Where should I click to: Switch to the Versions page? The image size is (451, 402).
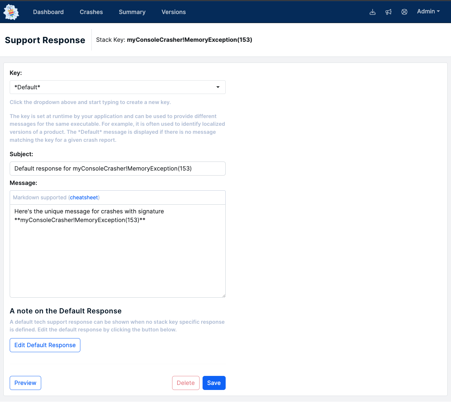(173, 12)
